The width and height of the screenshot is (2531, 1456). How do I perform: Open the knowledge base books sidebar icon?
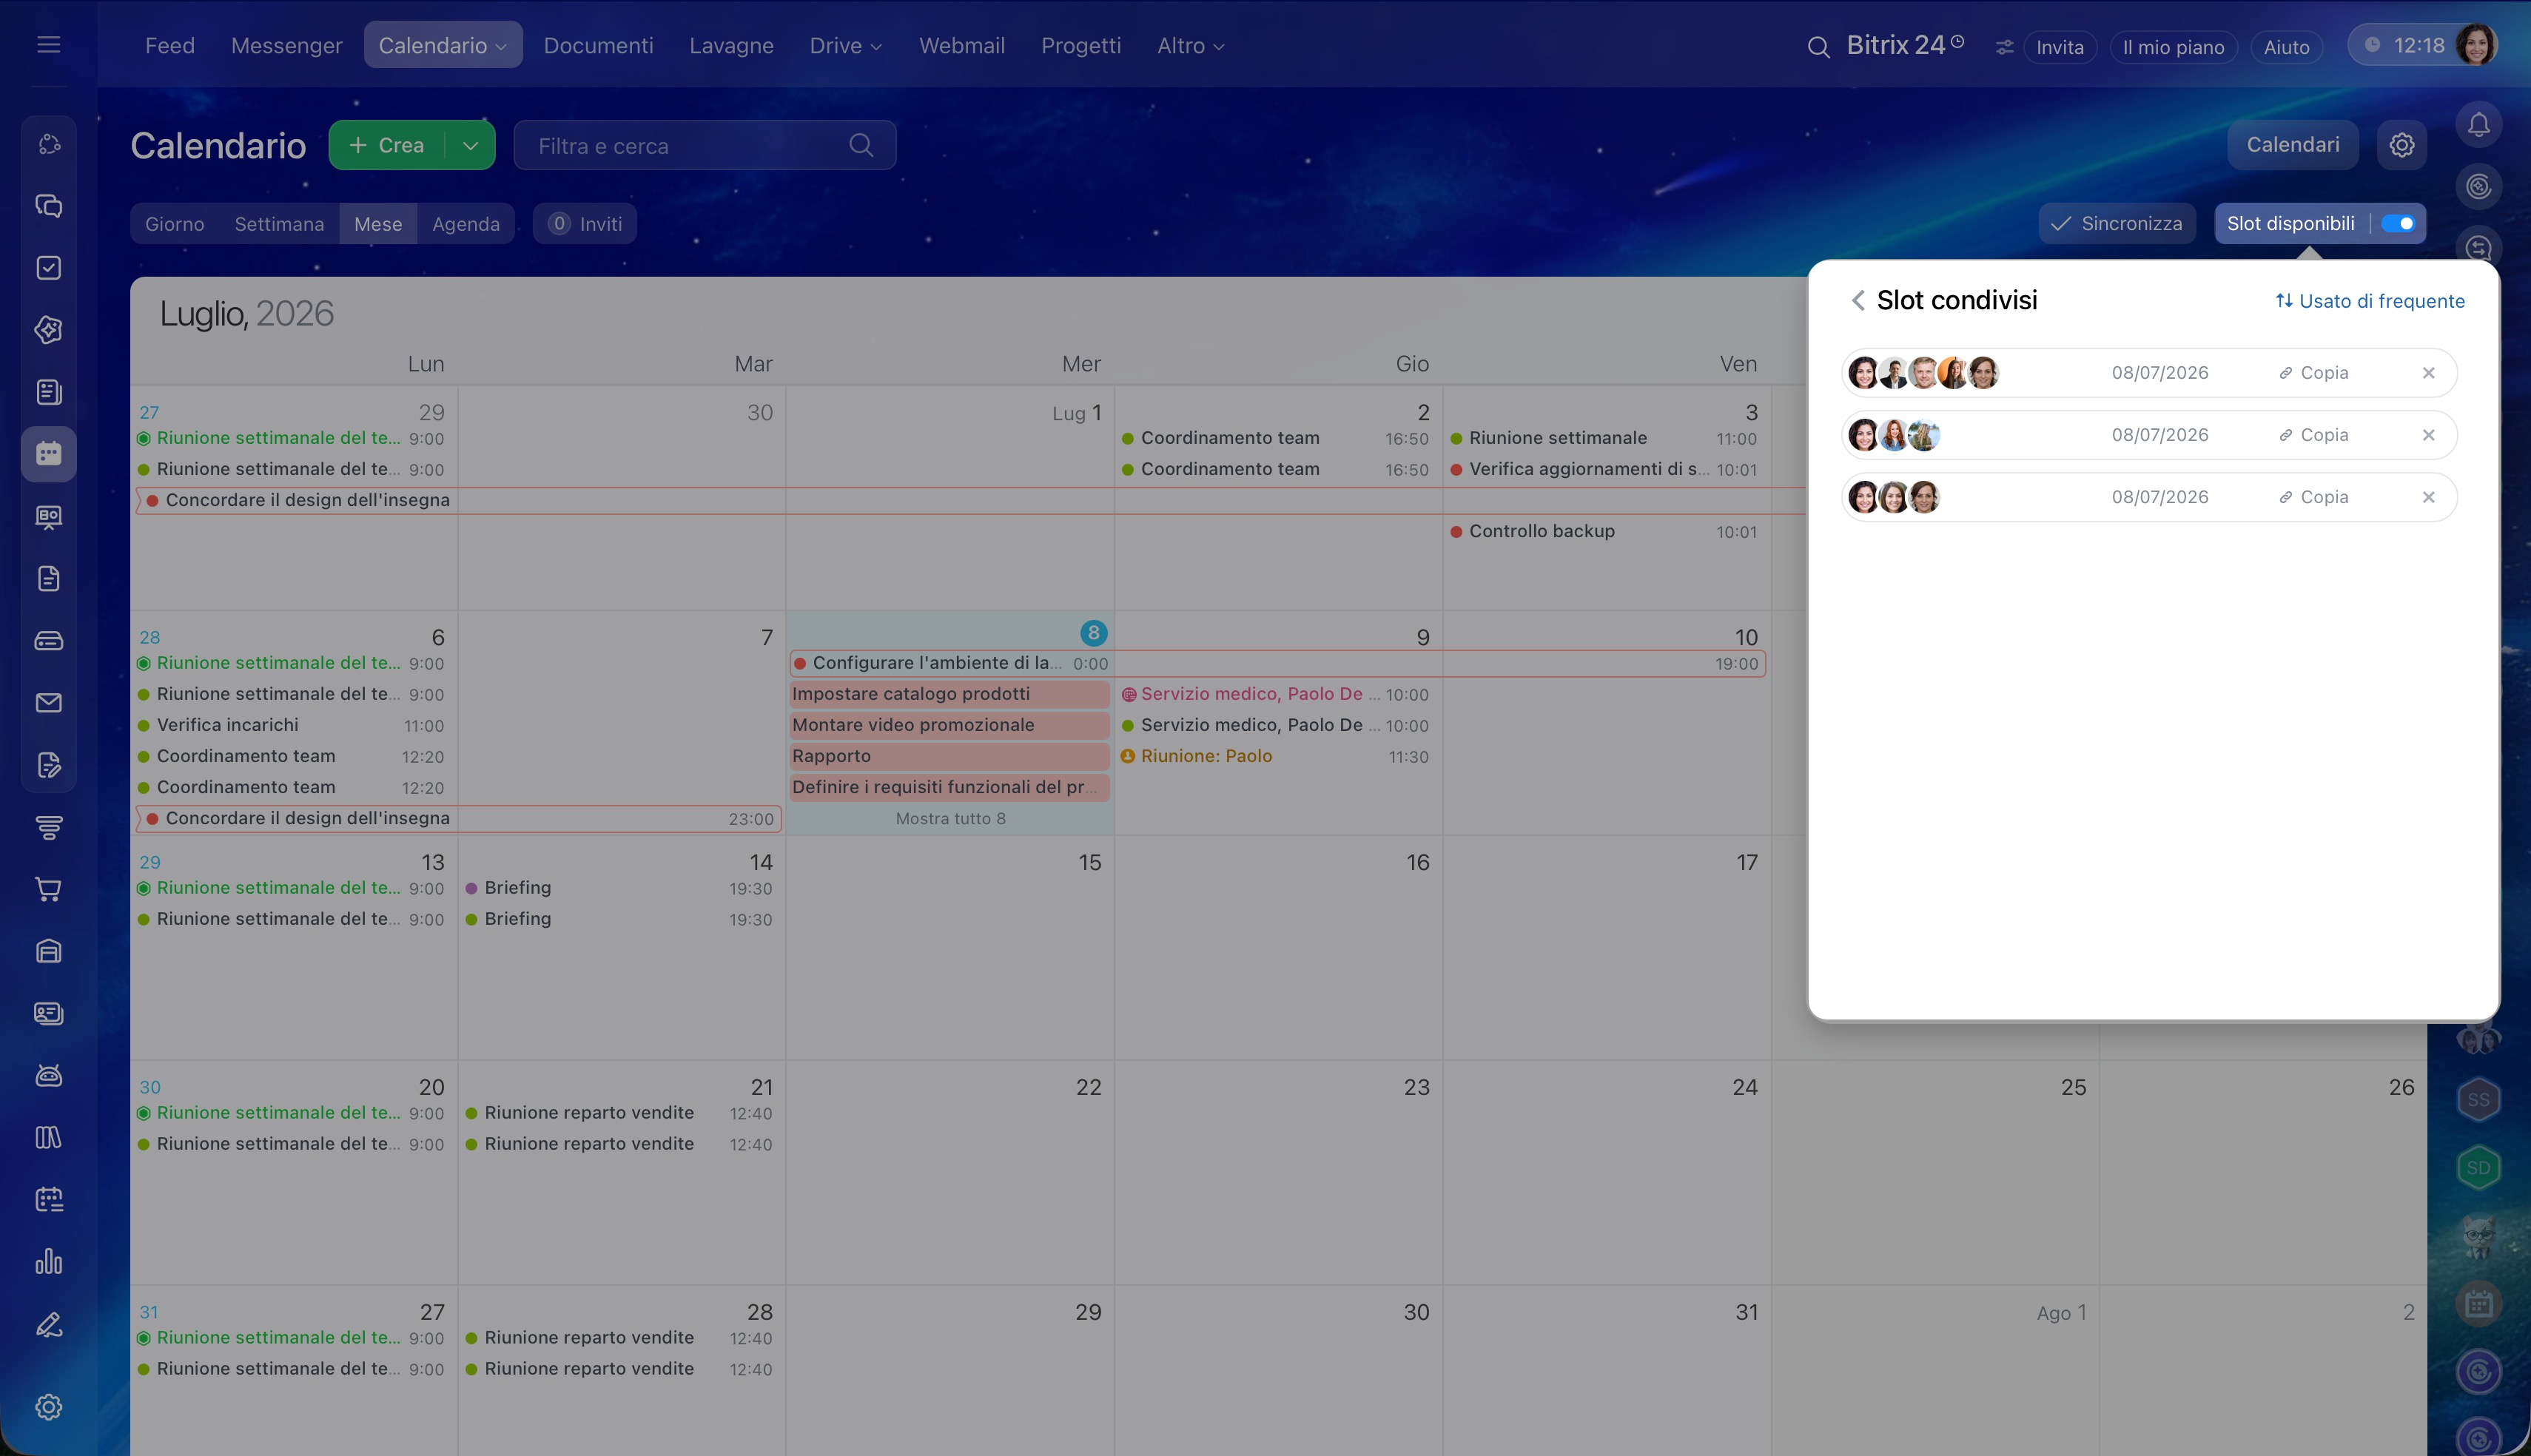pyautogui.click(x=49, y=1137)
